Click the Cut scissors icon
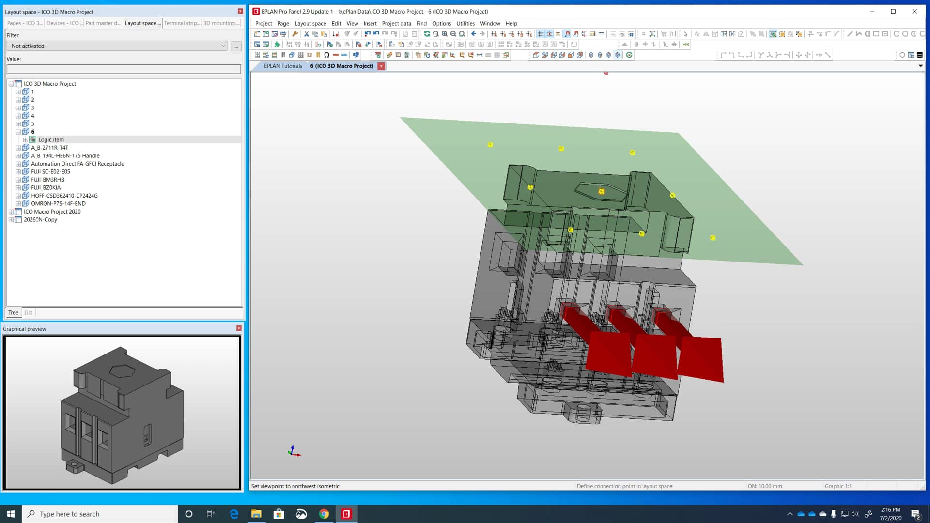930x523 pixels. [306, 34]
